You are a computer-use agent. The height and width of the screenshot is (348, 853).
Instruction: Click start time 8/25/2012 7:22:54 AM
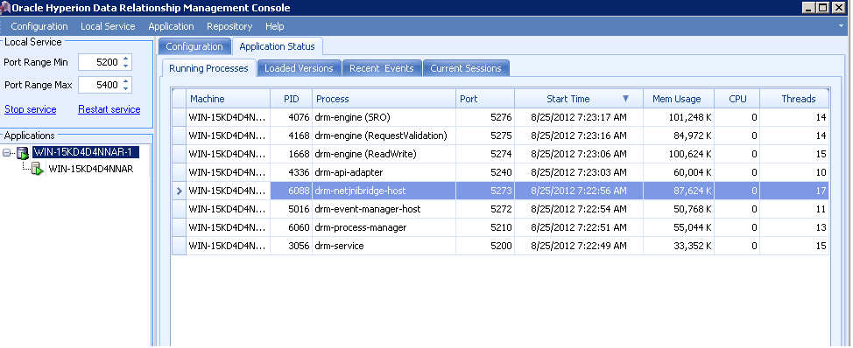tap(579, 209)
